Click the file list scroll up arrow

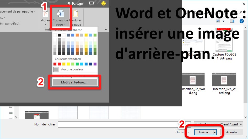[x=245, y=28]
